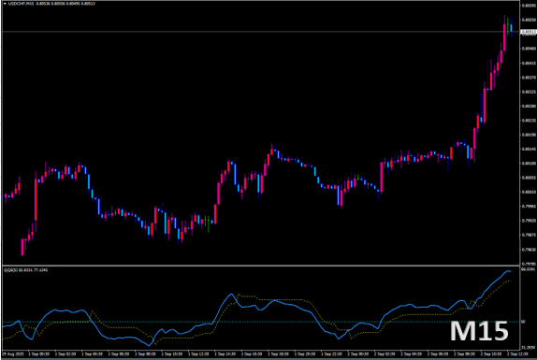Click the 0.80370 price axis label

(x=529, y=78)
